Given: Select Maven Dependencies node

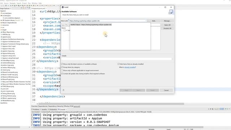Looking at the screenshot, I should pyautogui.click(x=9, y=23).
